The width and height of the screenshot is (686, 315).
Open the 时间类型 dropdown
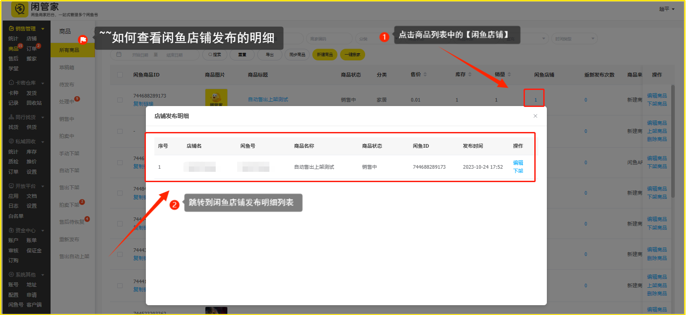pos(574,39)
